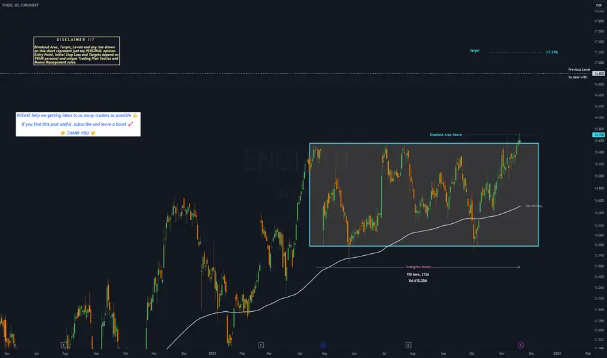This screenshot has height=358, width=607.
Task: Click the 'THANK YOU' line in the white note
Action: pyautogui.click(x=78, y=133)
